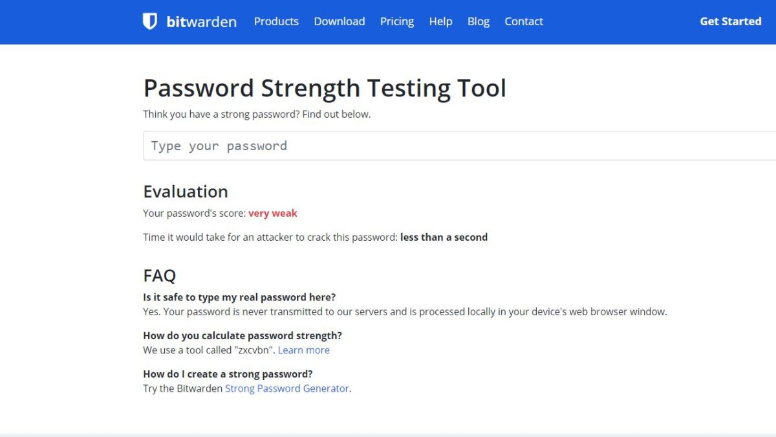Screen dimensions: 776x437
Task: Open the Pricing page link
Action: coord(397,21)
